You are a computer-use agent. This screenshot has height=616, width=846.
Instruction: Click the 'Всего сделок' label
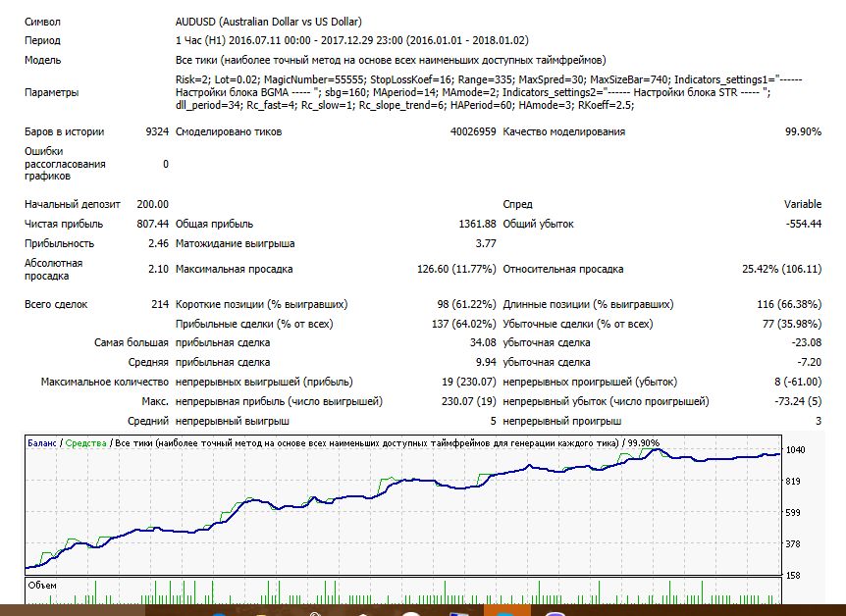56,304
